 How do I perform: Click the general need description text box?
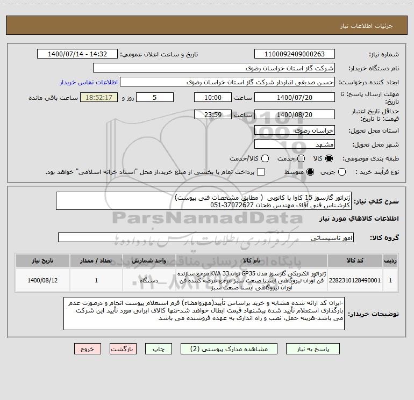pyautogui.click(x=204, y=201)
